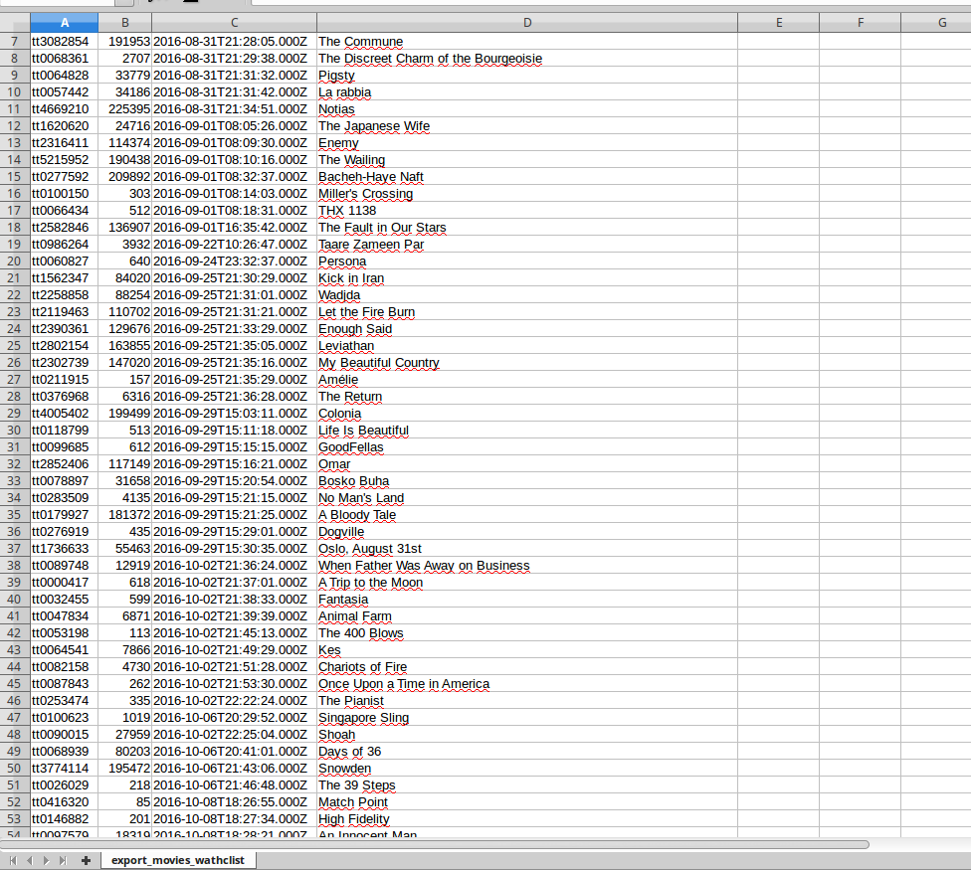Click cell with value 191953

tap(125, 42)
